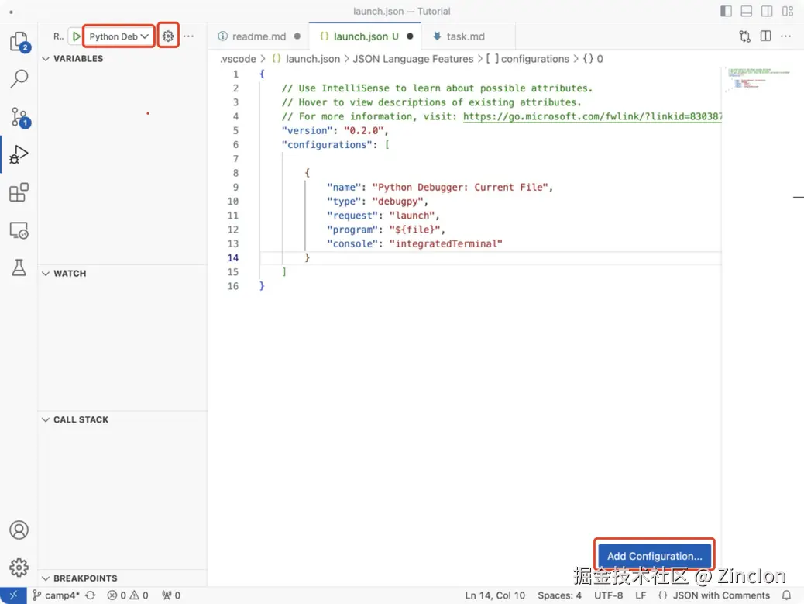
Task: Click the "debugpy" type value
Action: tap(398, 201)
